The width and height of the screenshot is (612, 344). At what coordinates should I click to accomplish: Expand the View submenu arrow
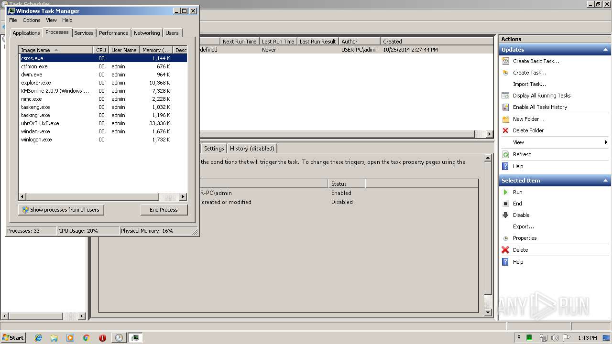pyautogui.click(x=606, y=142)
